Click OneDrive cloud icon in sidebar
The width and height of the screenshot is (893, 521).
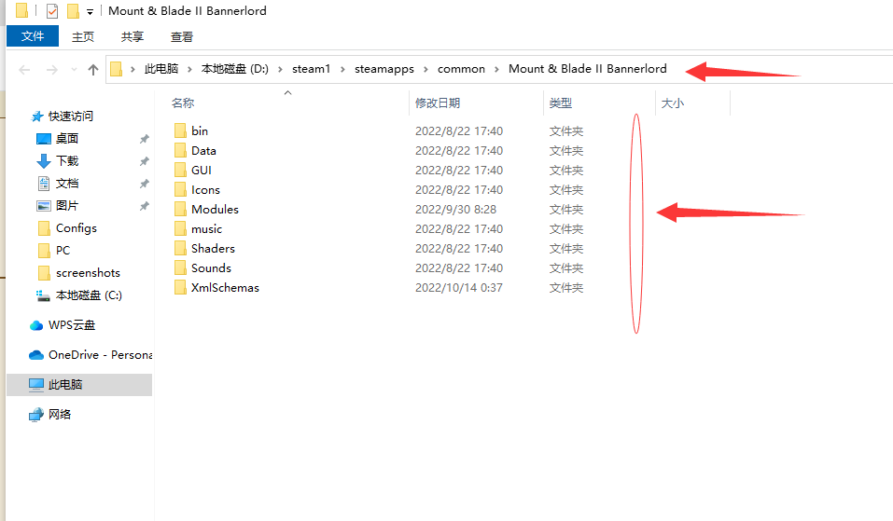click(x=36, y=355)
